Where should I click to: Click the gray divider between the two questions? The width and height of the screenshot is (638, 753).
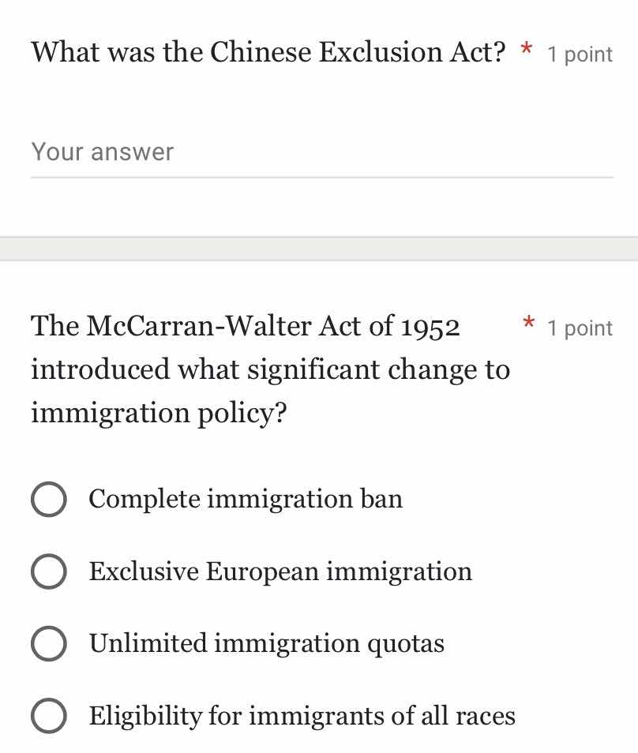click(319, 247)
